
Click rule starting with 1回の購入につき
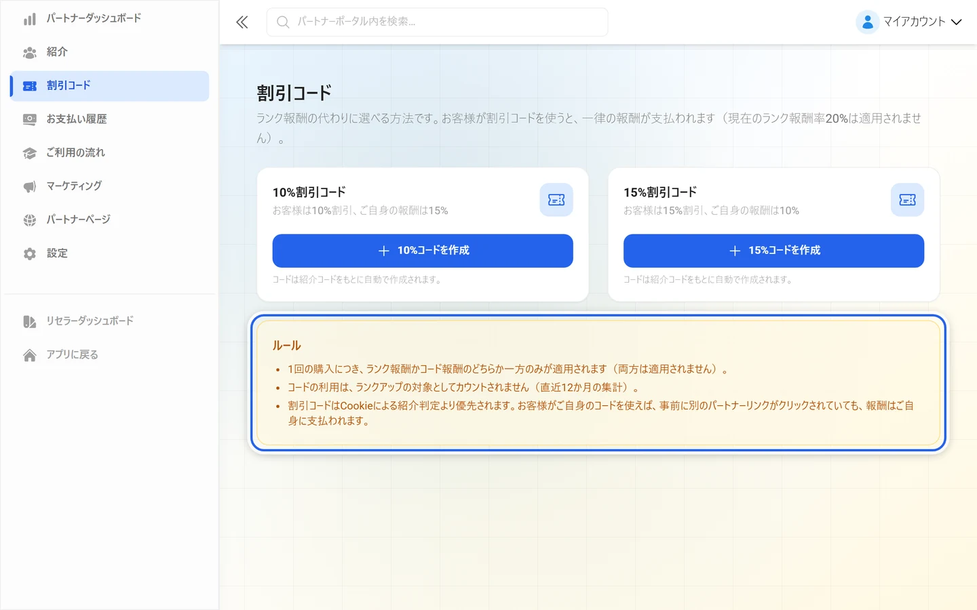507,369
